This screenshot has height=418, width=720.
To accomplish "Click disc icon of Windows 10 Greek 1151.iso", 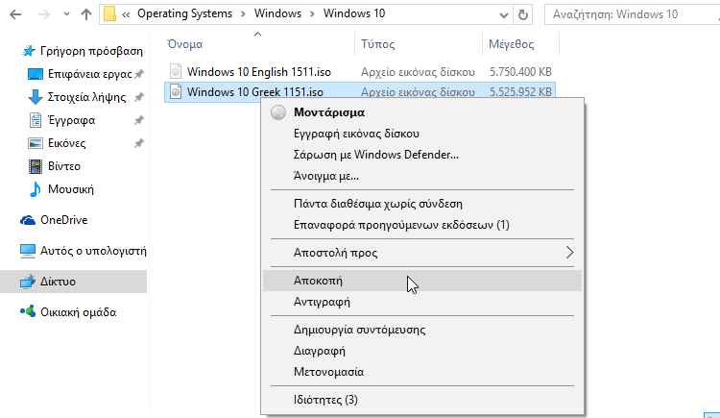I will (176, 92).
